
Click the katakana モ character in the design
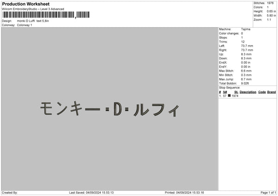coord(46,108)
